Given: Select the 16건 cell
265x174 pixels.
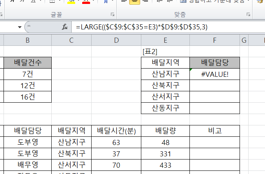Looking at the screenshot, I should [27, 97].
